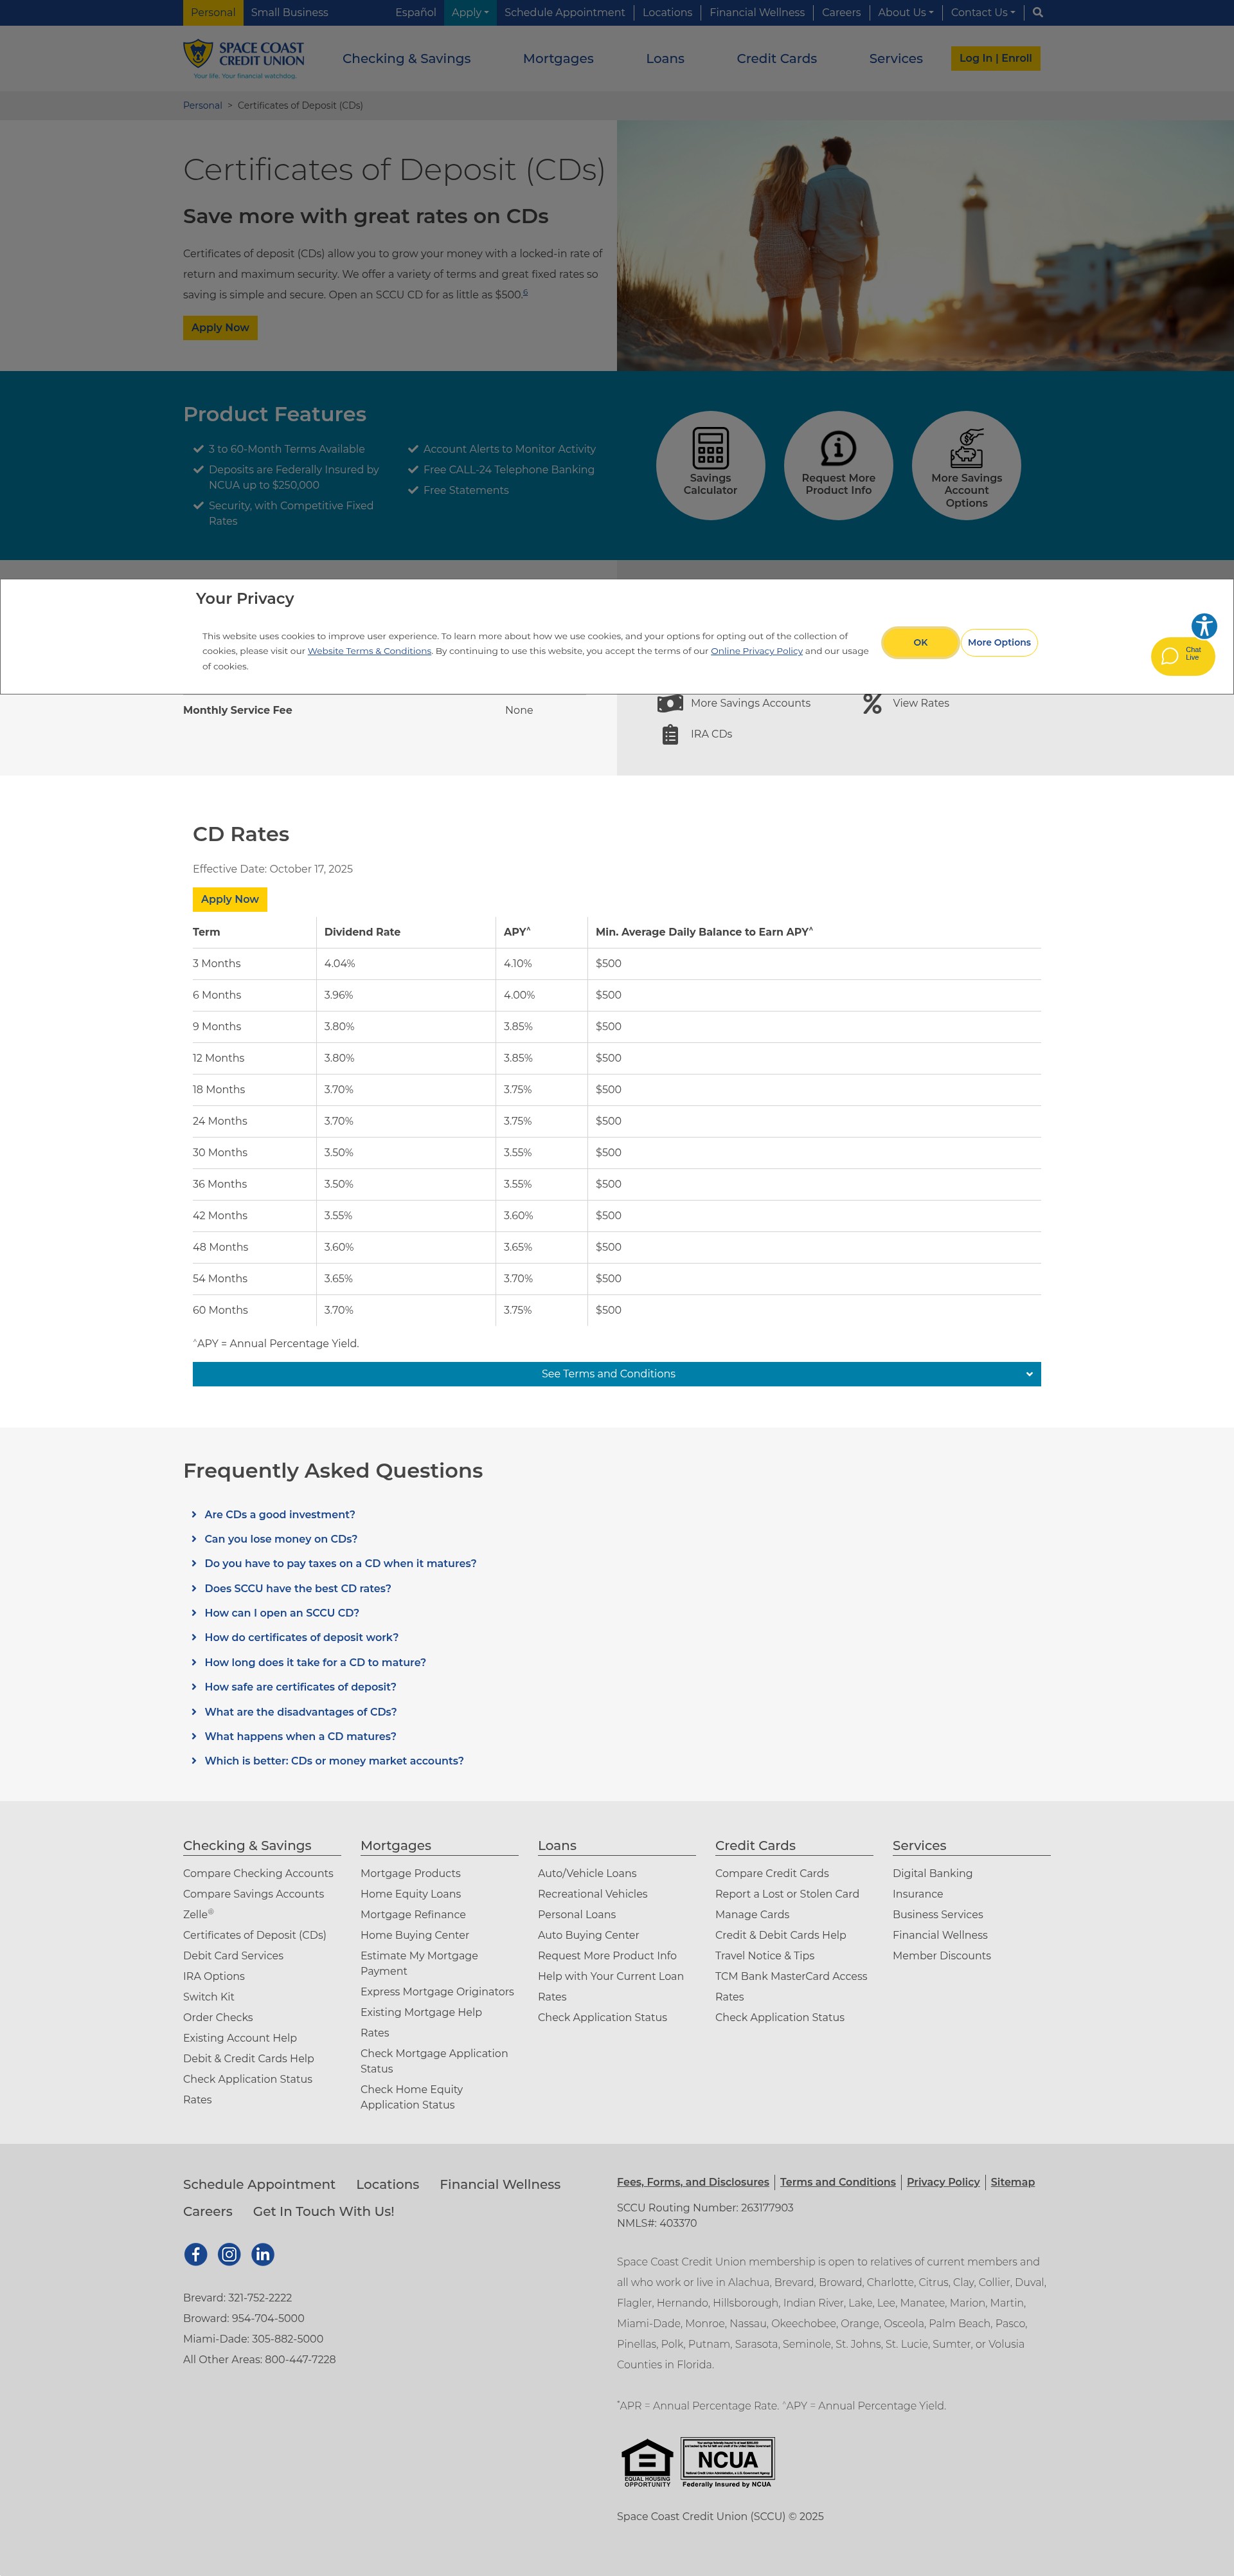Expand 'Does SCCU have the best CD rates?'
Image resolution: width=1234 pixels, height=2576 pixels.
coord(298,1588)
